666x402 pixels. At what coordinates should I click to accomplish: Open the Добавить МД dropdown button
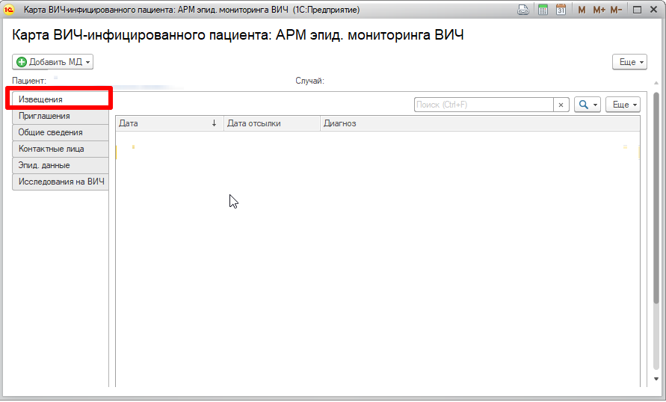(52, 62)
